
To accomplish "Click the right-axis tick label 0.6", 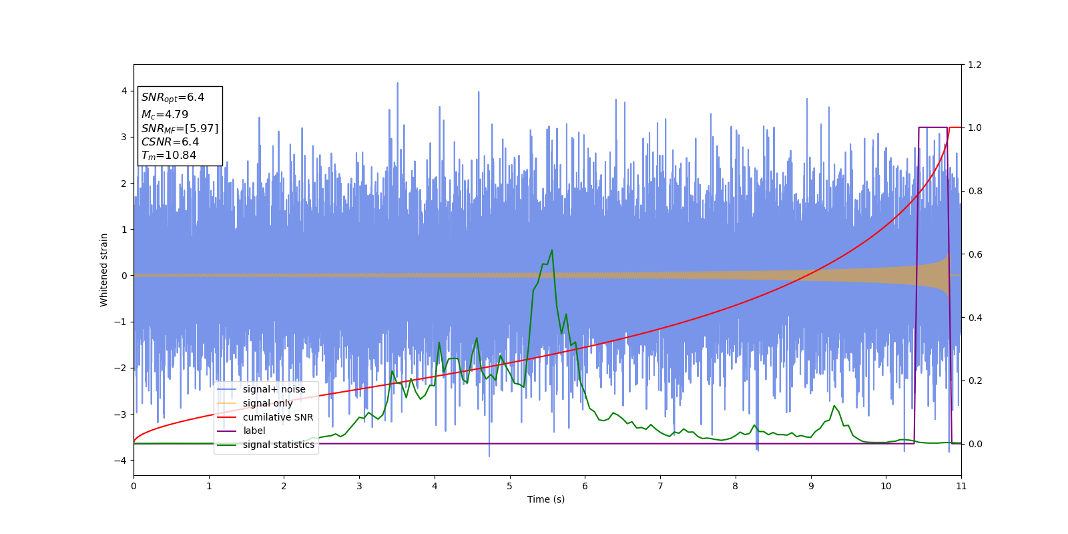I will click(x=975, y=254).
